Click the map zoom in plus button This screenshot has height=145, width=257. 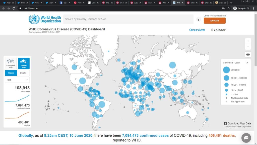coord(248,41)
